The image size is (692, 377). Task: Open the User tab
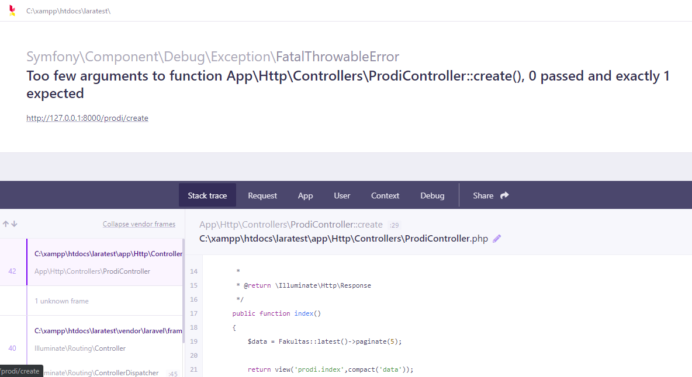pyautogui.click(x=342, y=195)
